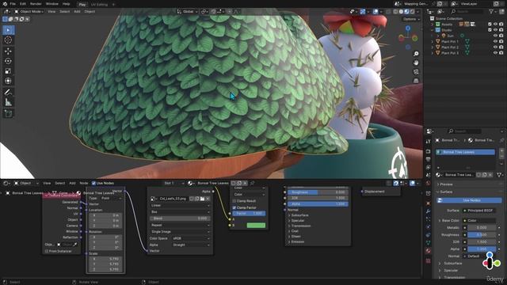
Task: Open the image file browse folder icon
Action: [x=202, y=199]
